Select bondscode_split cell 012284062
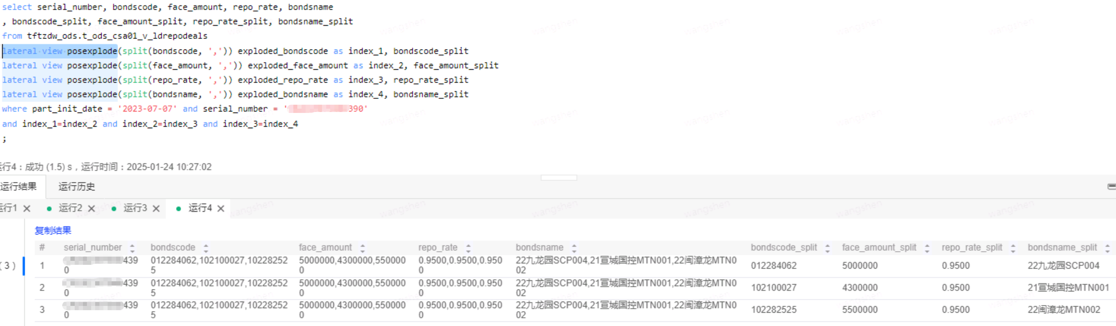This screenshot has height=326, width=1116. coord(774,265)
